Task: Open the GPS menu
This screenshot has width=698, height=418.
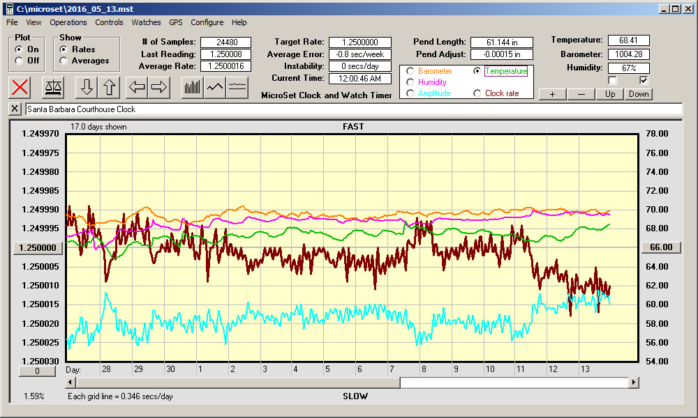Action: click(x=176, y=22)
